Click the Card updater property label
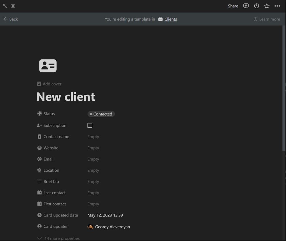 [56, 226]
